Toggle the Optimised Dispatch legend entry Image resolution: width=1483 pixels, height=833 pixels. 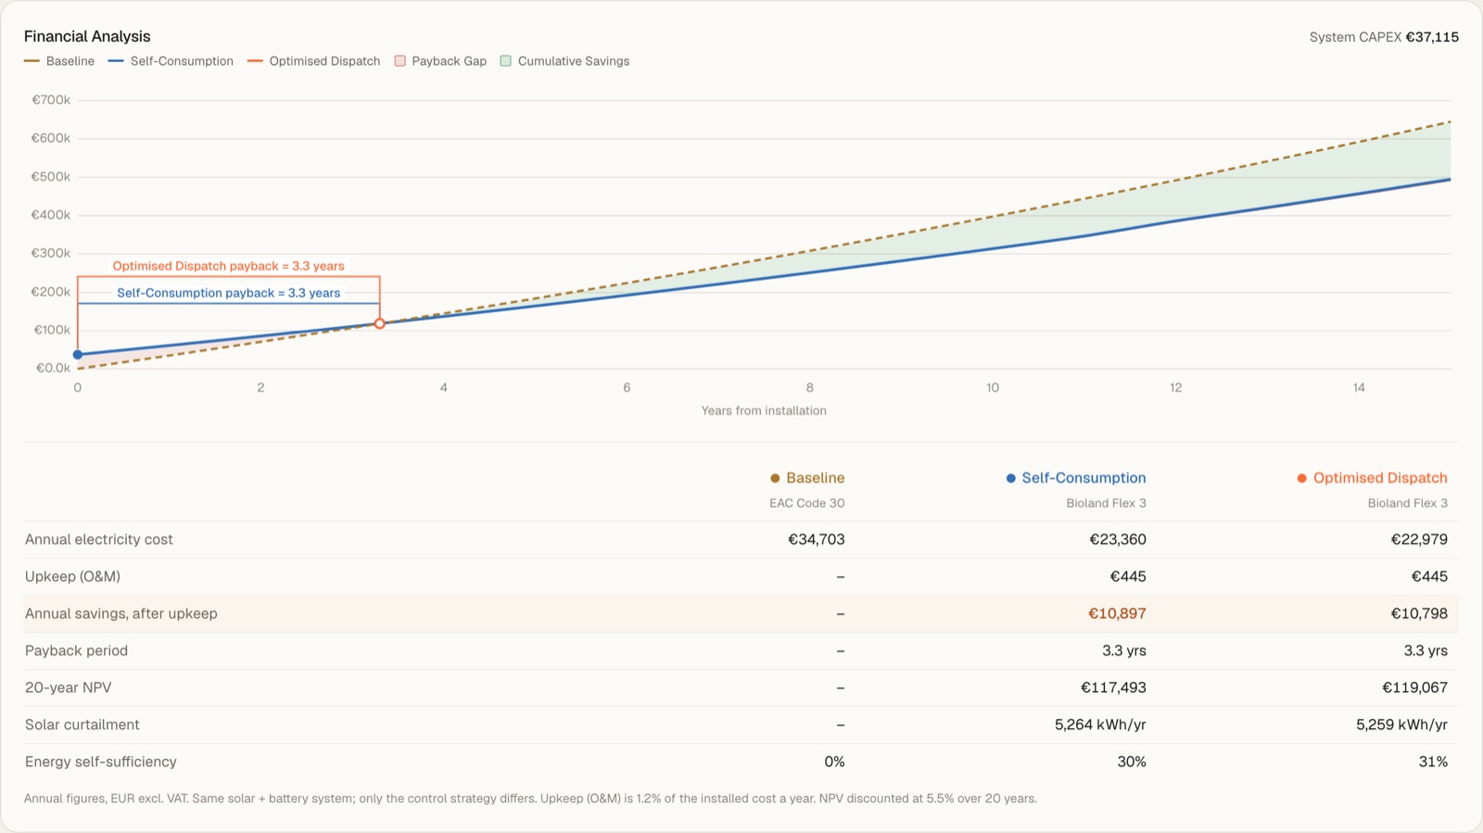tap(313, 61)
